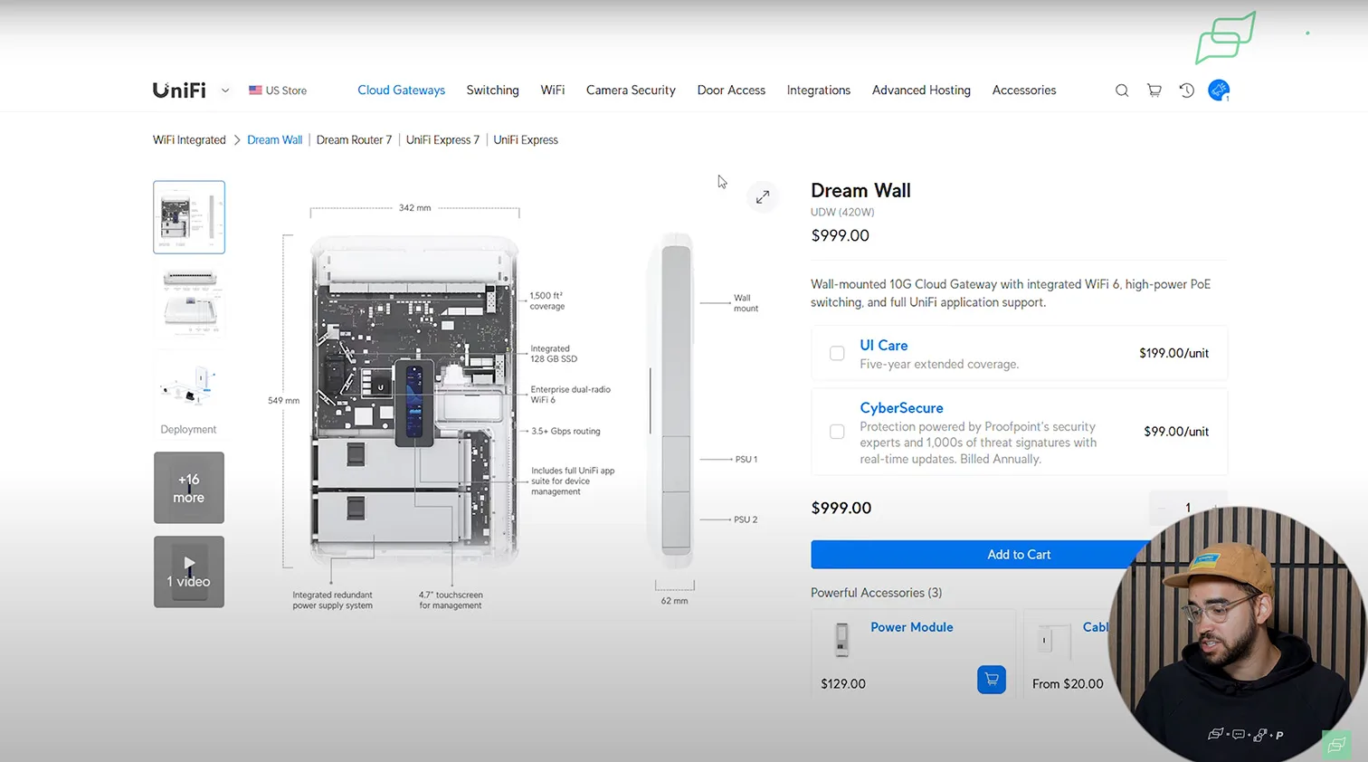1368x762 pixels.
Task: Enable the CyberSecure checkbox
Action: point(837,432)
